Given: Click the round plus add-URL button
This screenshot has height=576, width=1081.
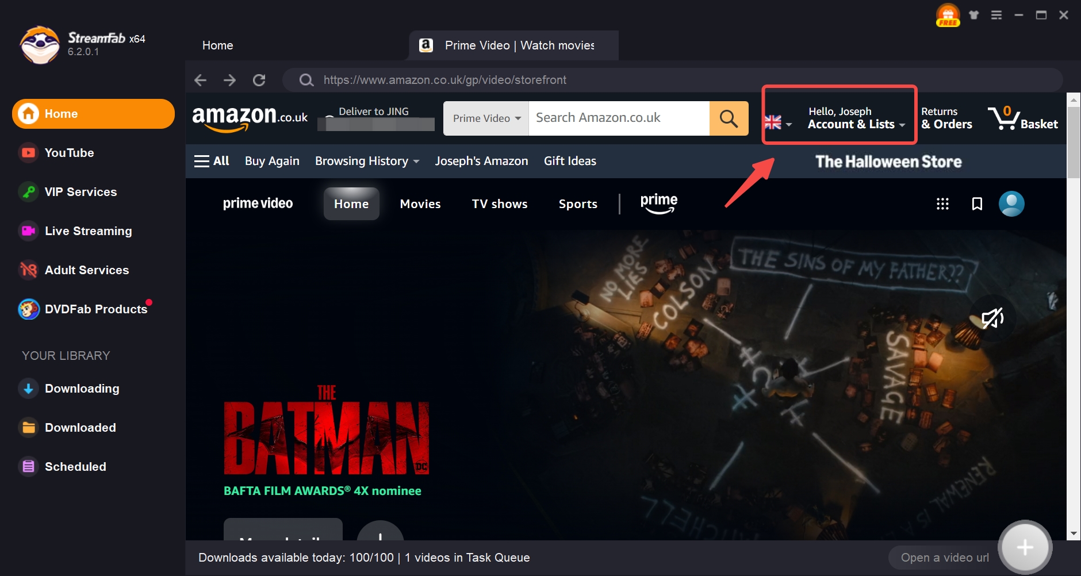Looking at the screenshot, I should (x=1025, y=547).
